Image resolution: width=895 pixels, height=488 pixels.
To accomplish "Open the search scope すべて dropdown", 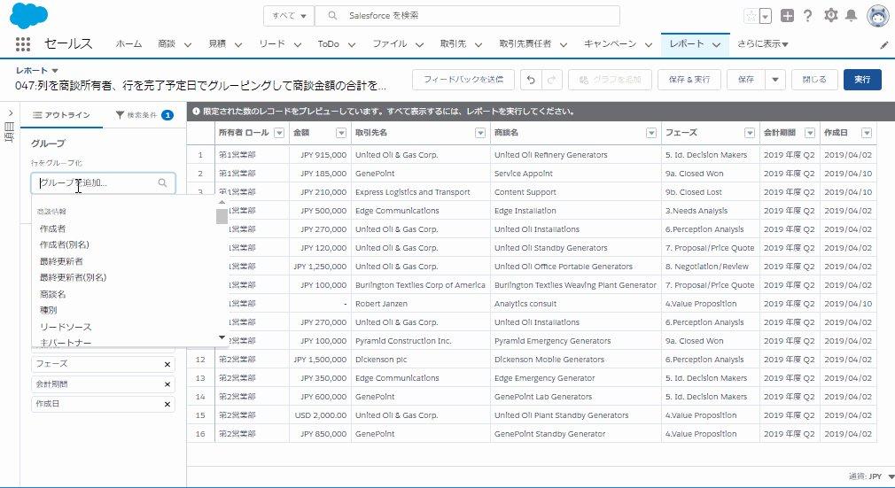I will coord(289,16).
